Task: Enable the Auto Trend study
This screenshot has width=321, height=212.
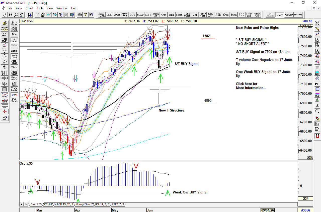Action: (14, 29)
